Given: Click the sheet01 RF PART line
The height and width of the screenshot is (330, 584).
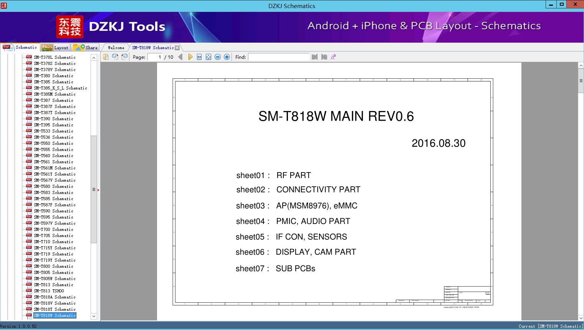Looking at the screenshot, I should 273,176.
